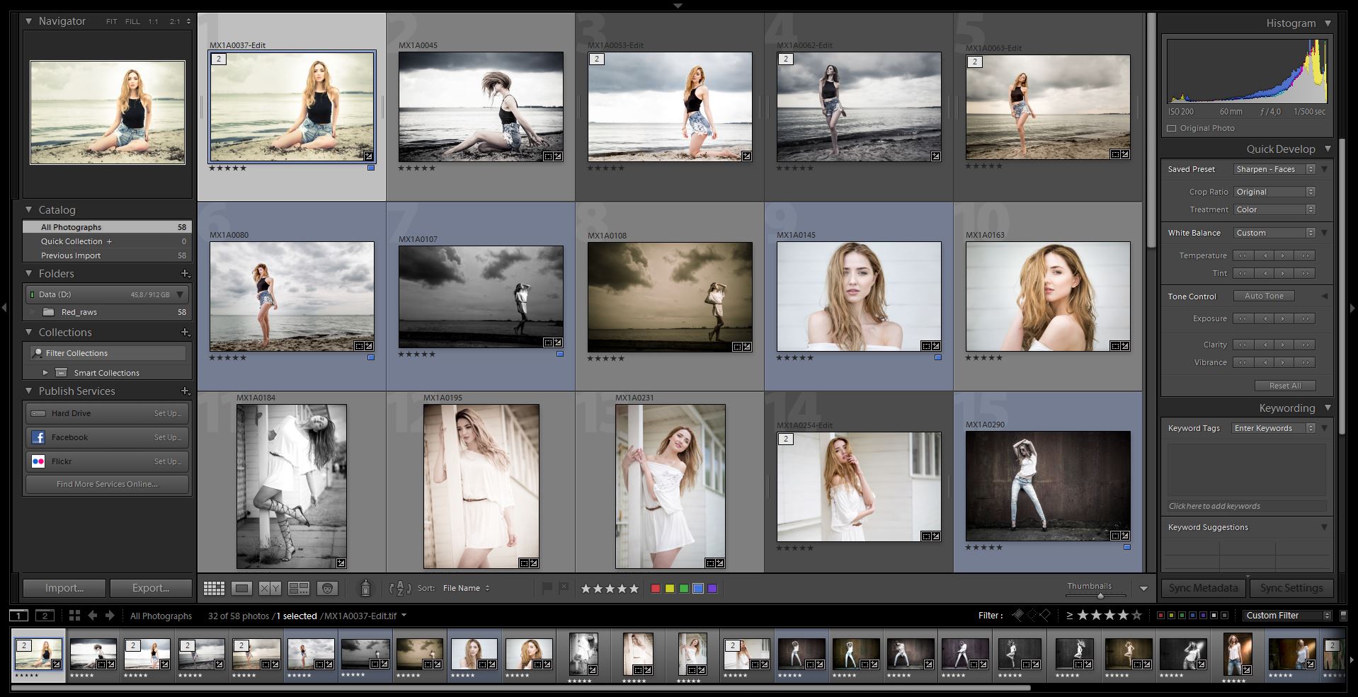The height and width of the screenshot is (697, 1358).
Task: Open Compare view with the XY icon
Action: pos(270,588)
